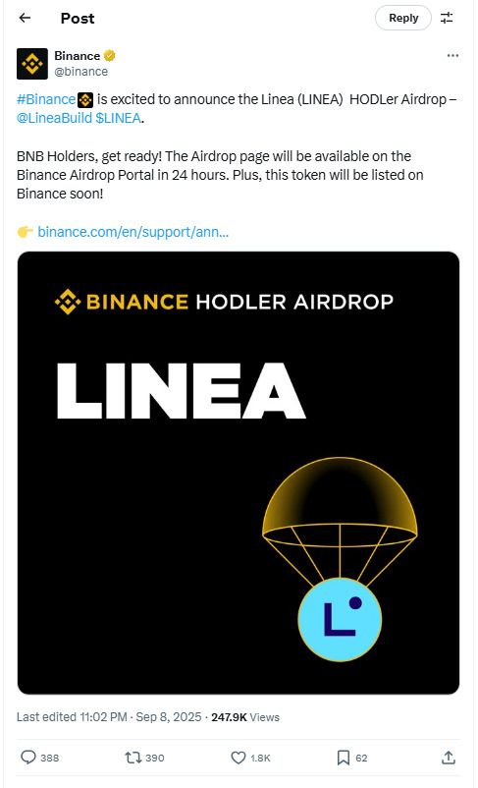The width and height of the screenshot is (478, 788).
Task: Click the Binance display name
Action: pos(78,56)
